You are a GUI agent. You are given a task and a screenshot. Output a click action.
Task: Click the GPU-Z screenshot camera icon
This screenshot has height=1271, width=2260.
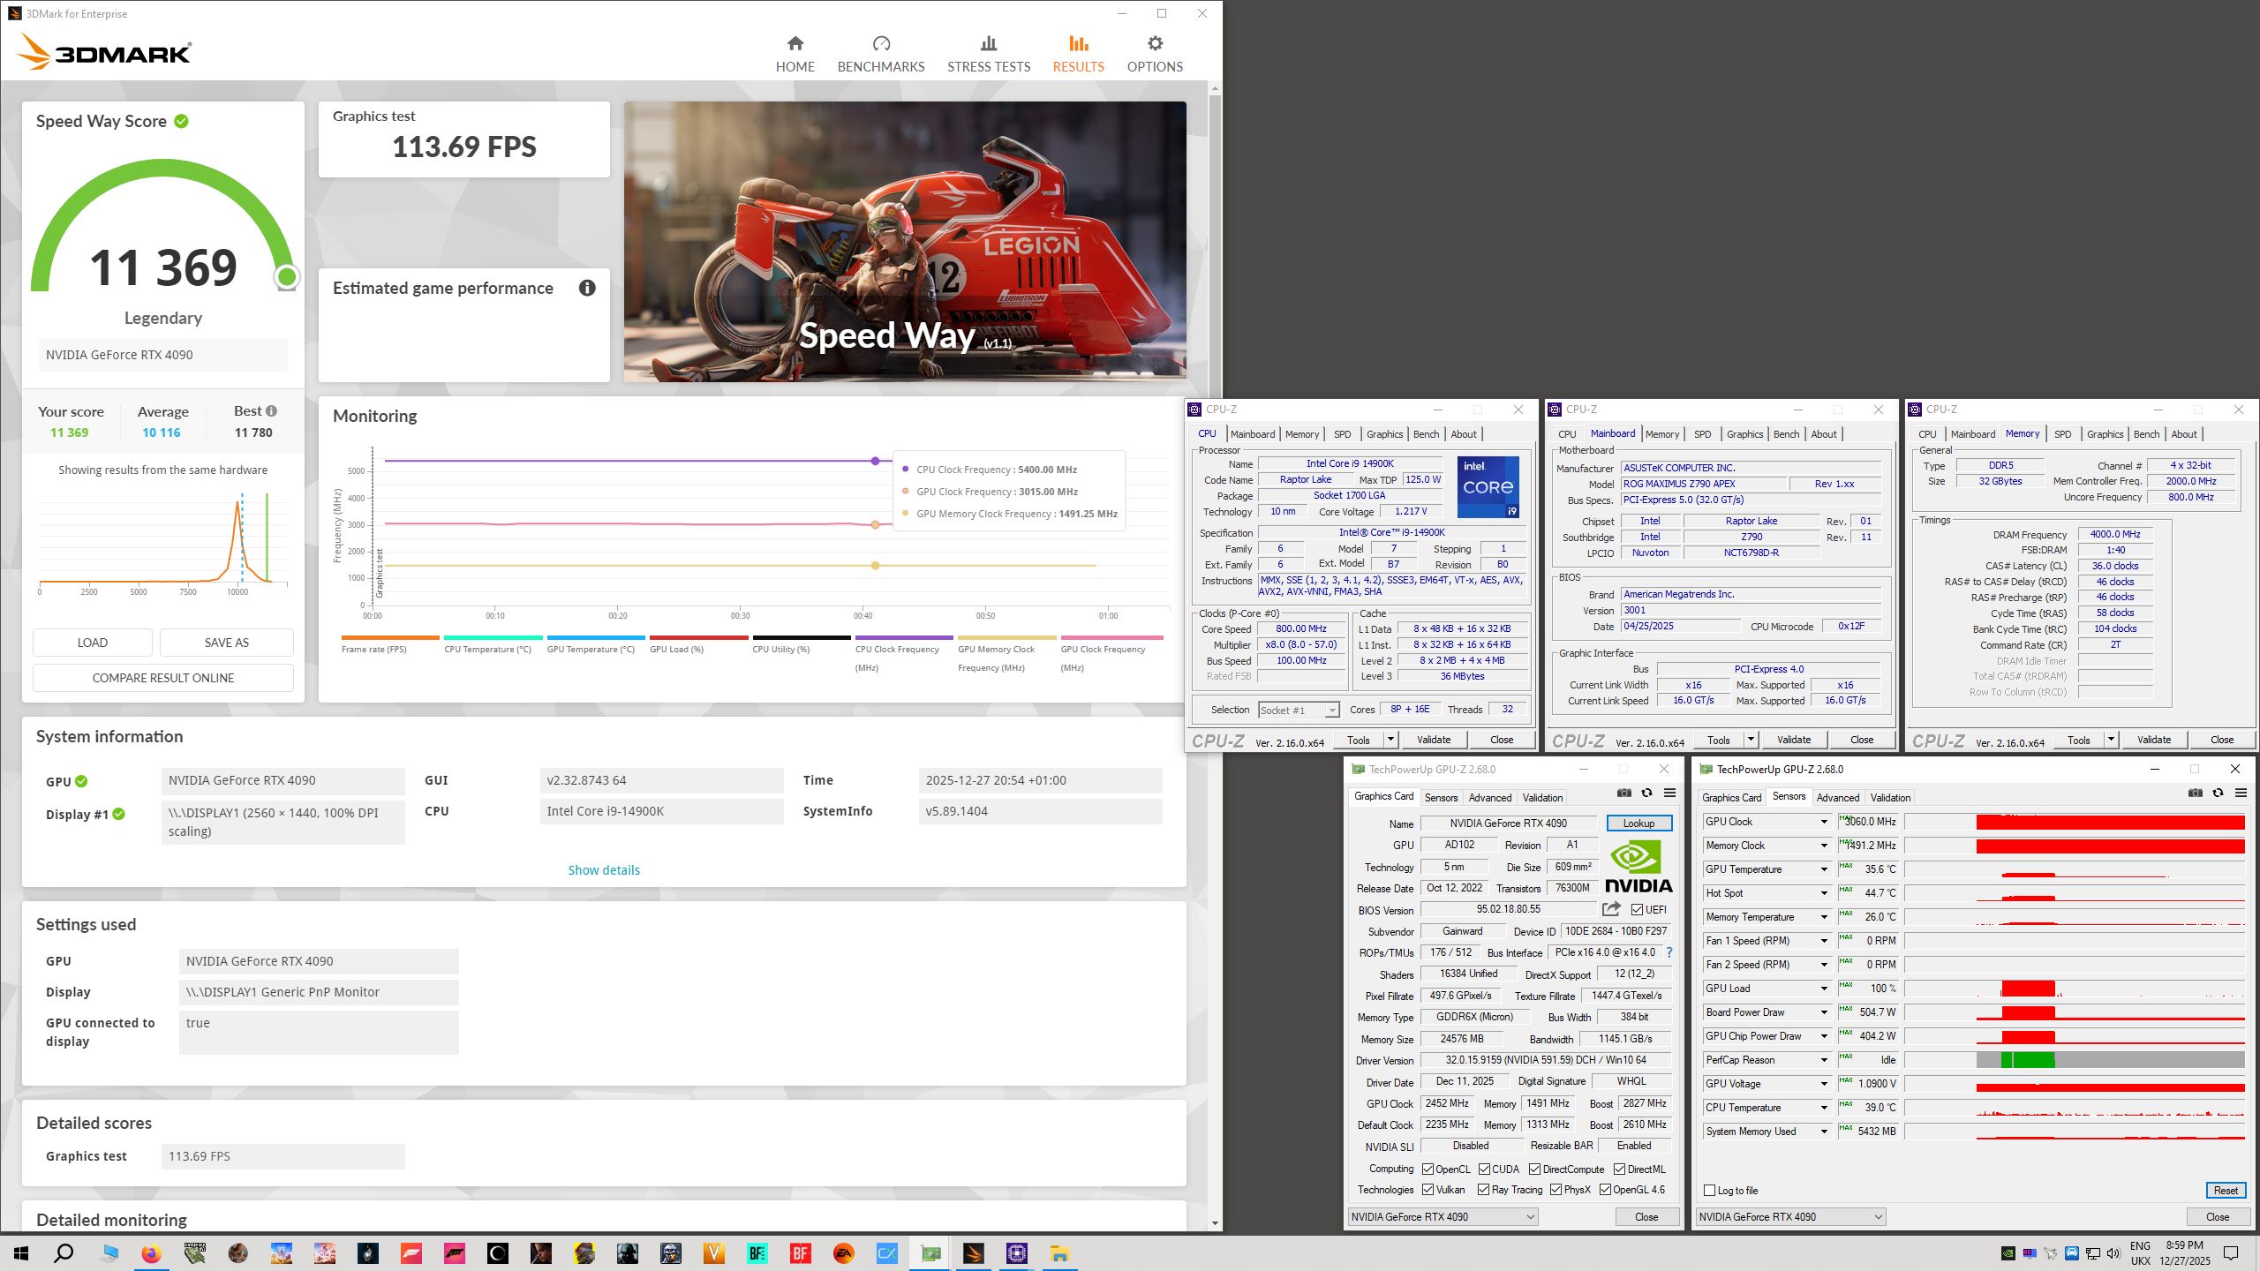pyautogui.click(x=1623, y=793)
